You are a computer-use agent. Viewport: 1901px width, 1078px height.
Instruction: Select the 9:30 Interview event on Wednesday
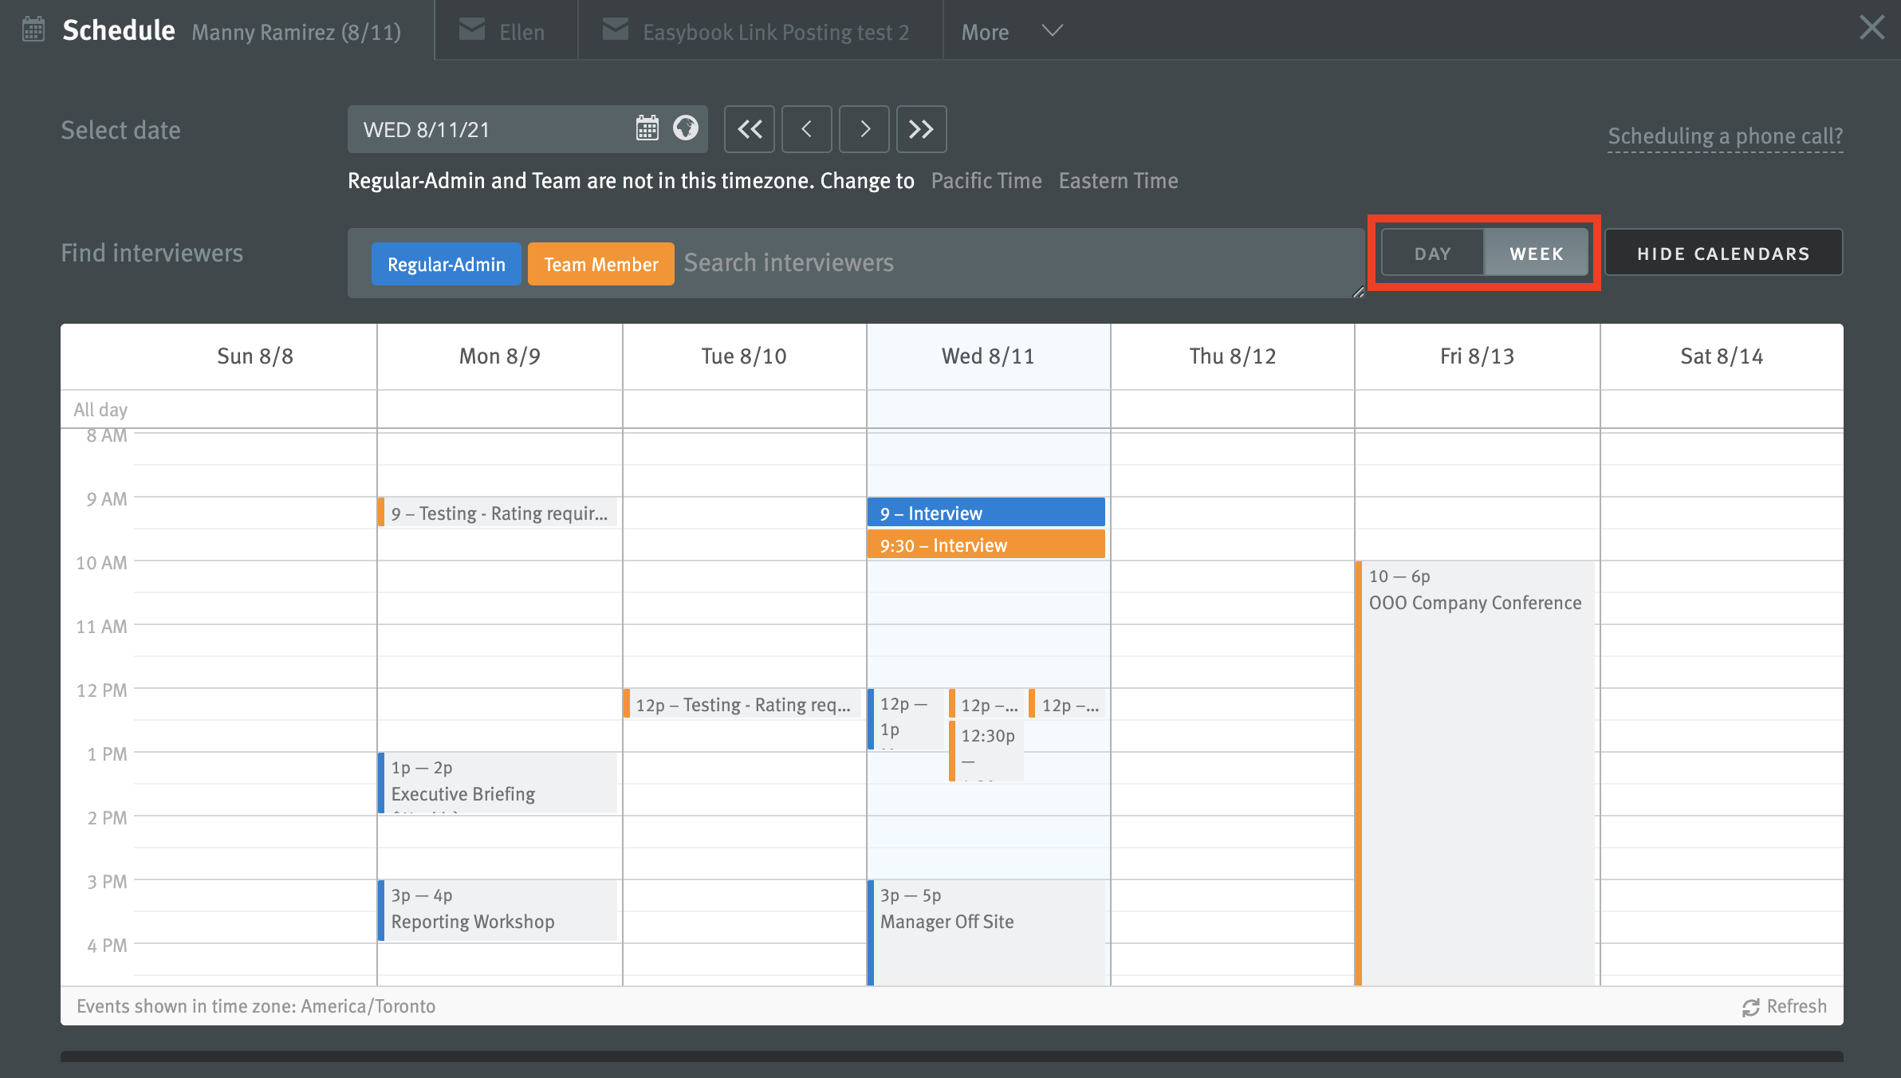pos(986,545)
